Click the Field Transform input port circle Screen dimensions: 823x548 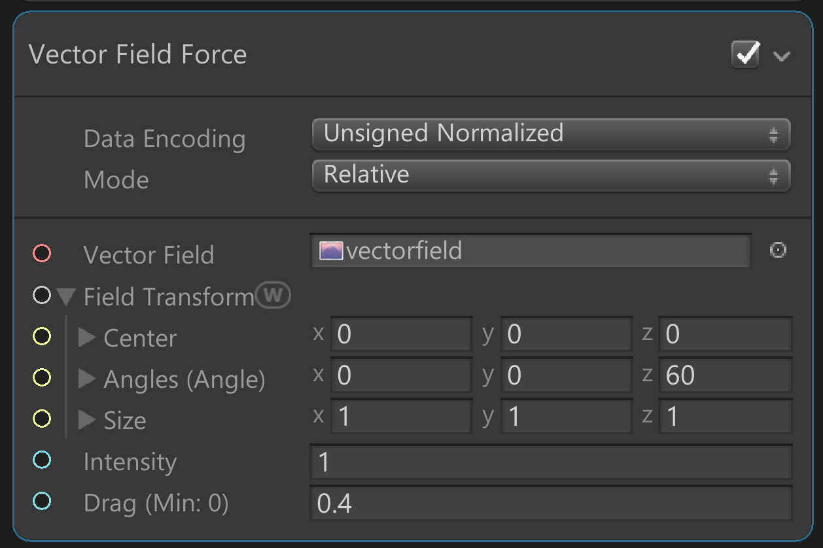(42, 296)
